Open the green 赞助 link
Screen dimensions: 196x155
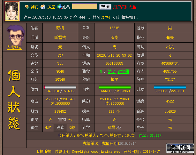click(112, 72)
